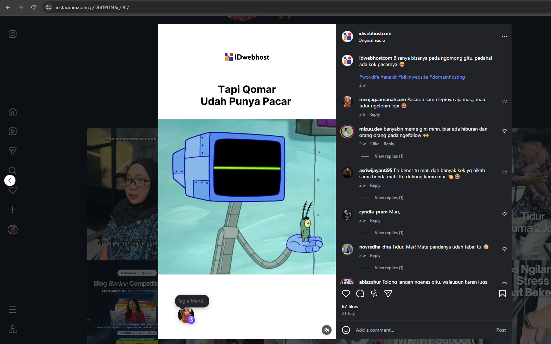Screen dimensions: 551x344
Task: Expand replies under cyndia_pram comment
Action: pos(389,233)
